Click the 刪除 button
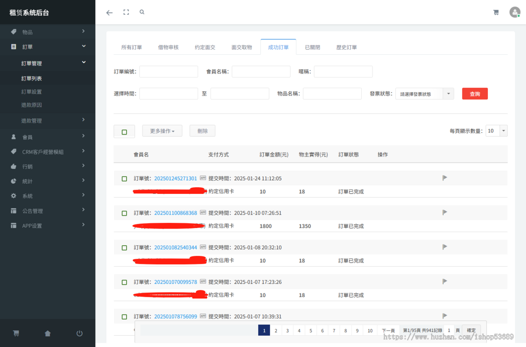The image size is (526, 347). (203, 131)
